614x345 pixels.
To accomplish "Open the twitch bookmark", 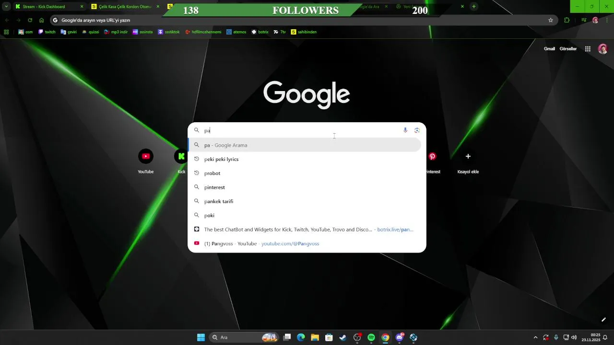I will click(47, 32).
